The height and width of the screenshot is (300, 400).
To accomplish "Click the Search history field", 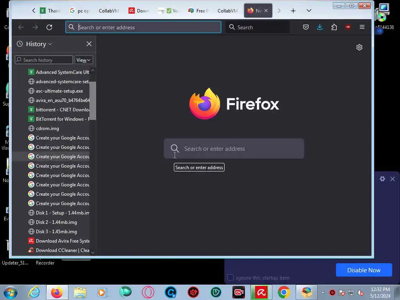I will click(44, 60).
